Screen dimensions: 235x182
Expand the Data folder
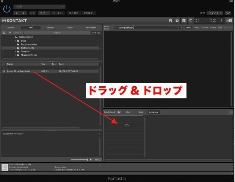tap(16, 41)
